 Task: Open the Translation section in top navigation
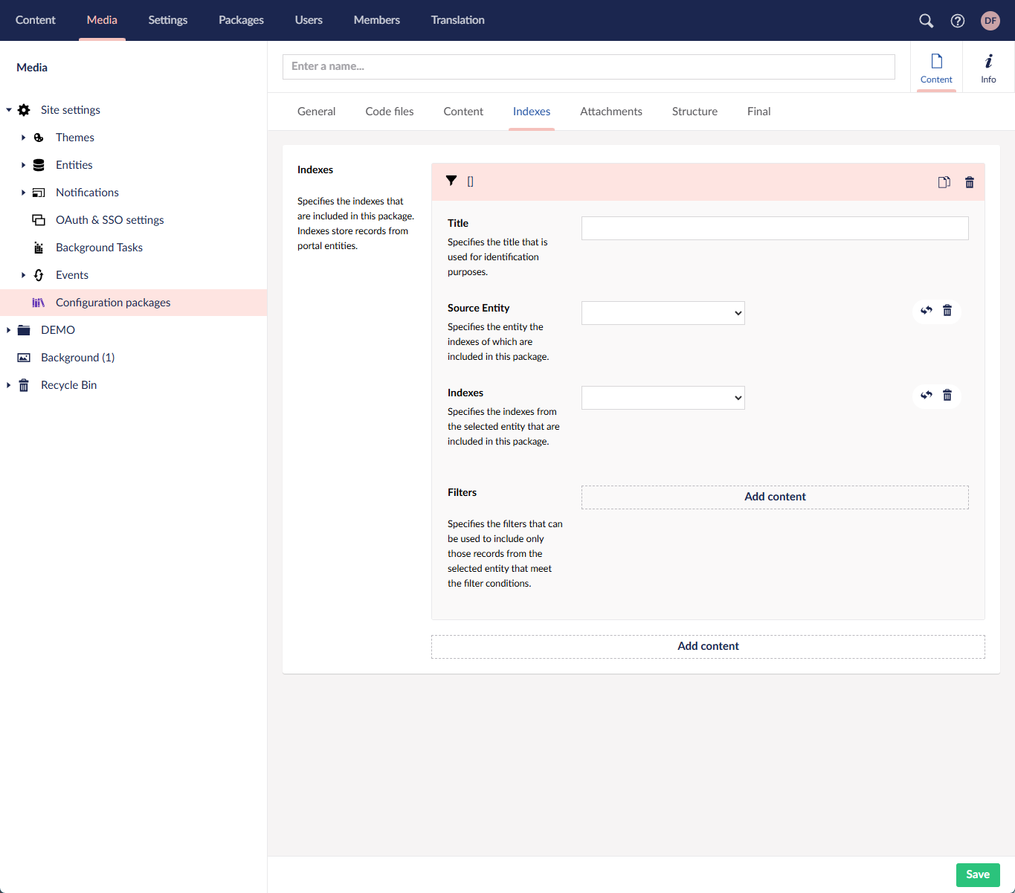point(458,20)
